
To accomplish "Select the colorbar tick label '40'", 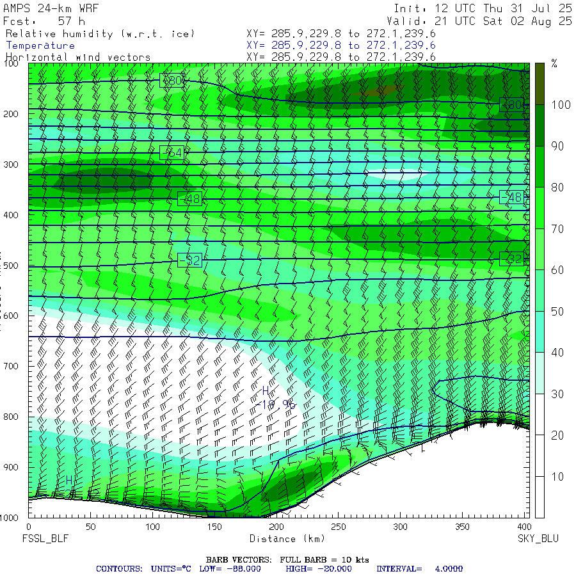I will tap(557, 353).
